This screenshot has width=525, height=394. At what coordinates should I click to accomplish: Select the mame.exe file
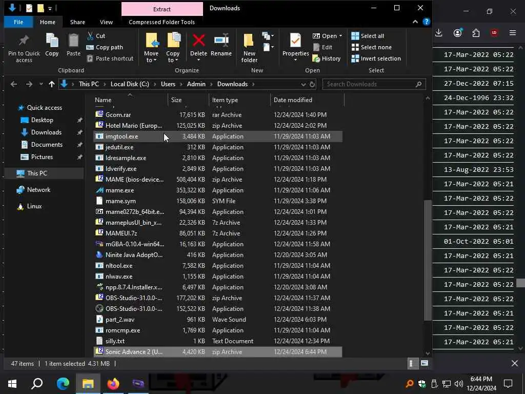coord(217,190)
